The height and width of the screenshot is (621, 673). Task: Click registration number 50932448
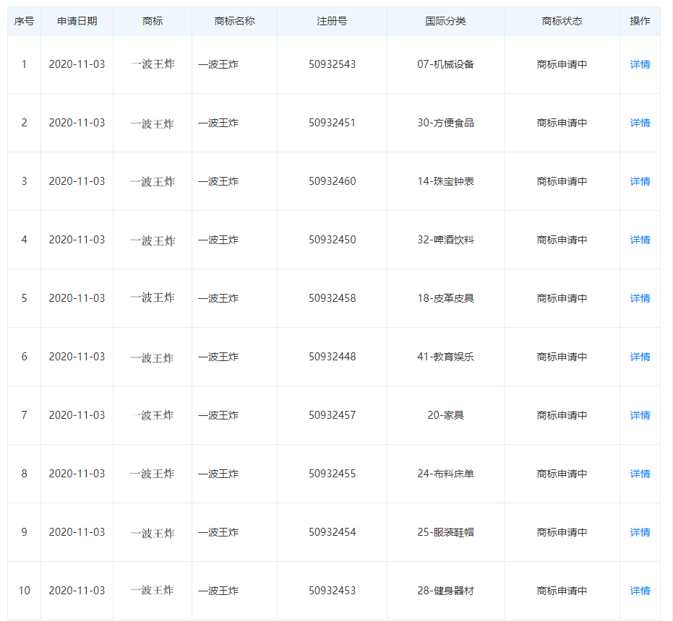pos(332,357)
